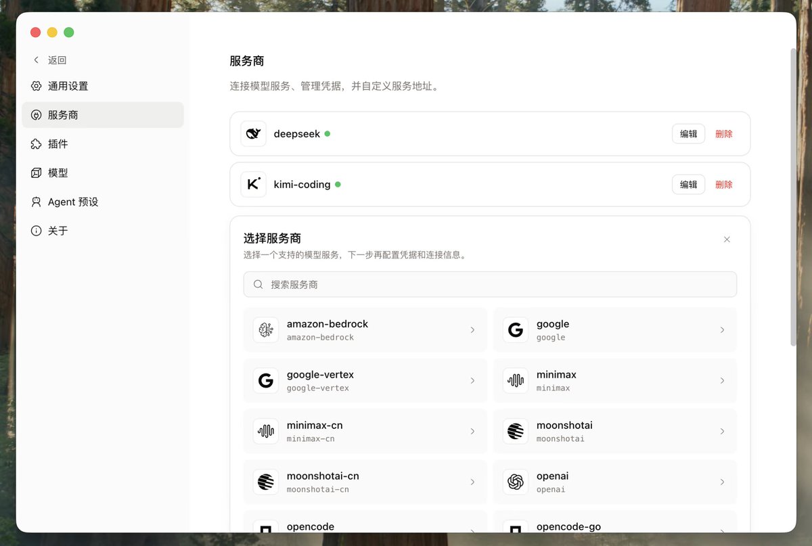The image size is (812, 546).
Task: Click the moonshotai striped circle logo
Action: (x=516, y=431)
